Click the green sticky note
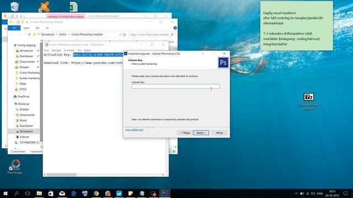353x198 pixels. [297, 26]
